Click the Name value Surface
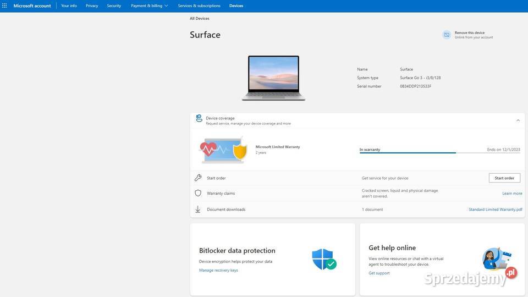 click(406, 69)
